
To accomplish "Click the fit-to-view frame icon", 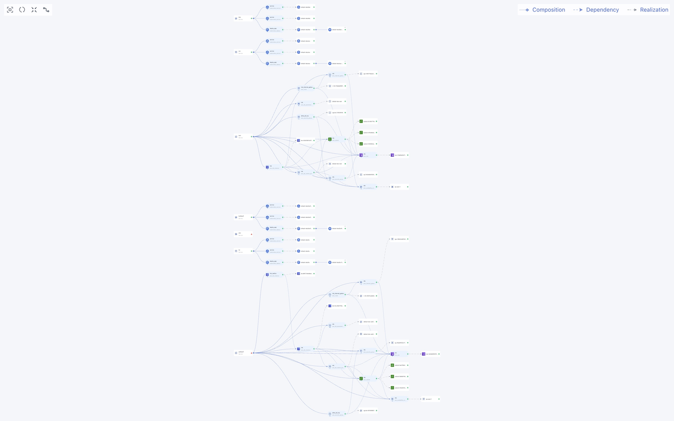I will click(10, 9).
